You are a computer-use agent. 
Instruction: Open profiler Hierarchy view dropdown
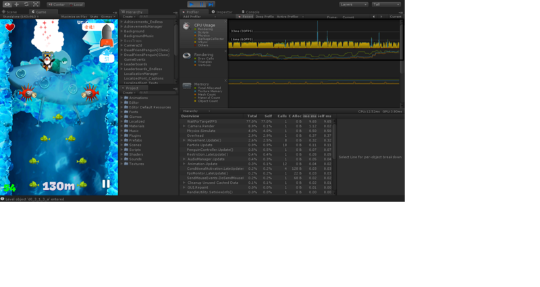(196, 111)
